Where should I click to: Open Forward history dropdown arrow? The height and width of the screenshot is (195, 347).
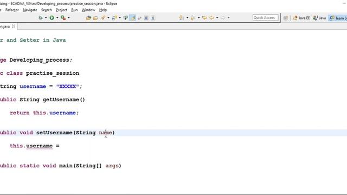pyautogui.click(x=229, y=18)
